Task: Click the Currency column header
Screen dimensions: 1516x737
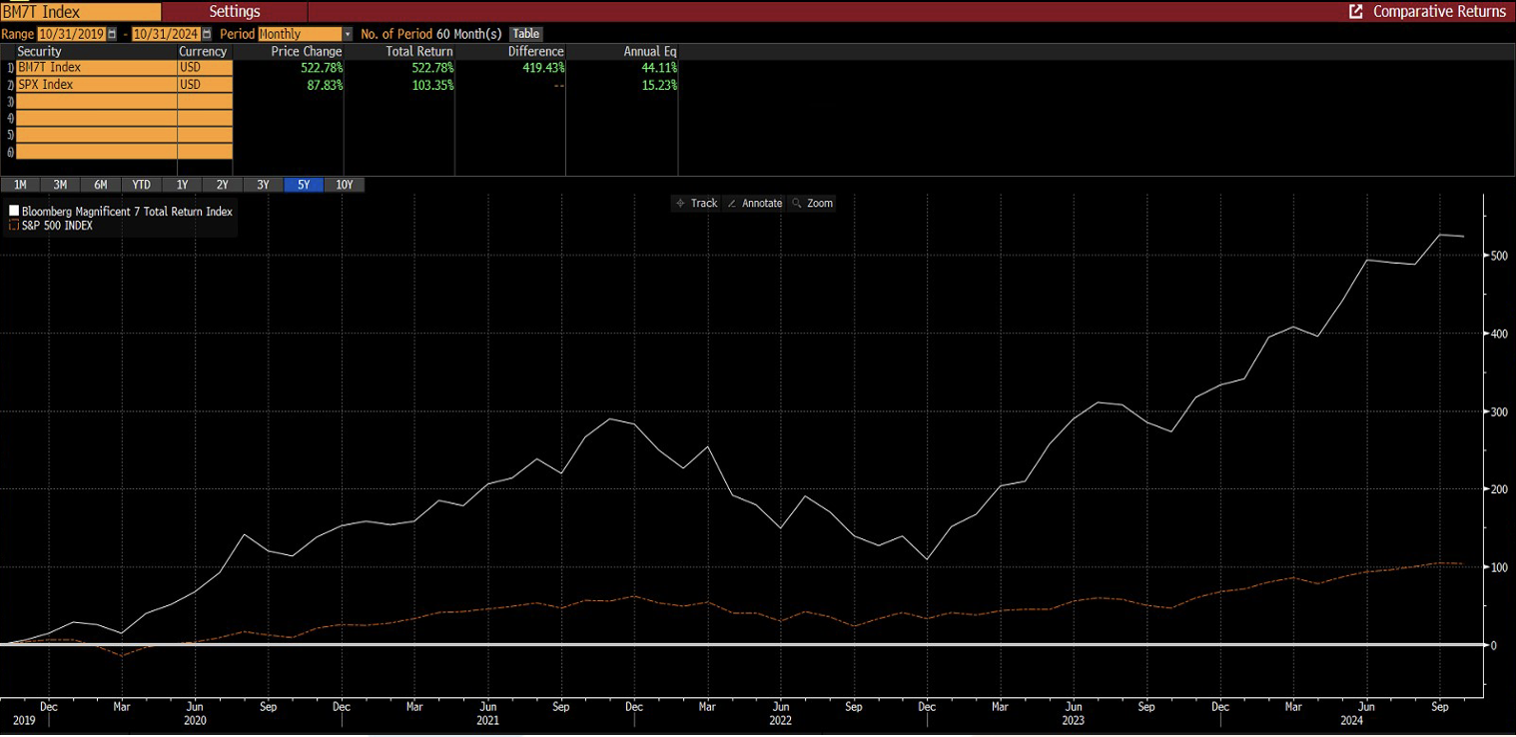Action: (x=203, y=51)
